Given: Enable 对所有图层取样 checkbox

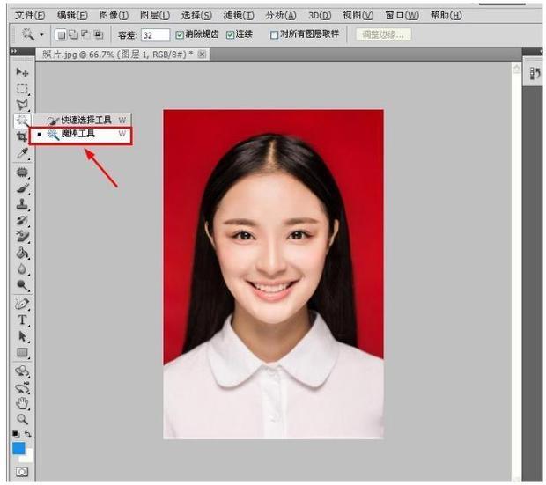Looking at the screenshot, I should point(275,34).
